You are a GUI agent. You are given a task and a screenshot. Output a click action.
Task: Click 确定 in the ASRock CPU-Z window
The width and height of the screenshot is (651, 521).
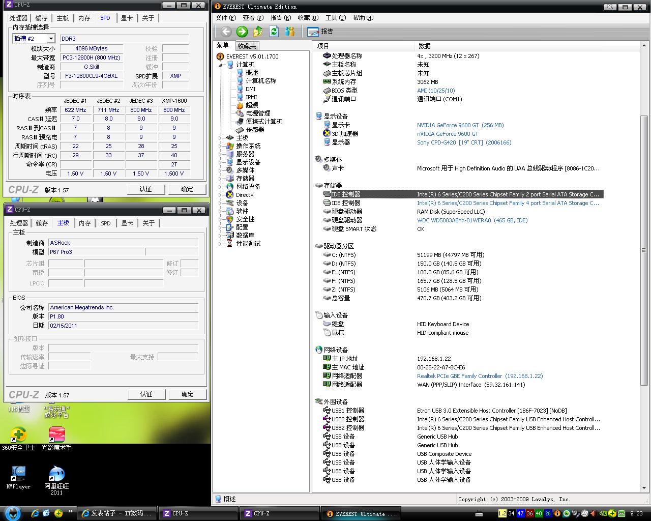pyautogui.click(x=187, y=394)
